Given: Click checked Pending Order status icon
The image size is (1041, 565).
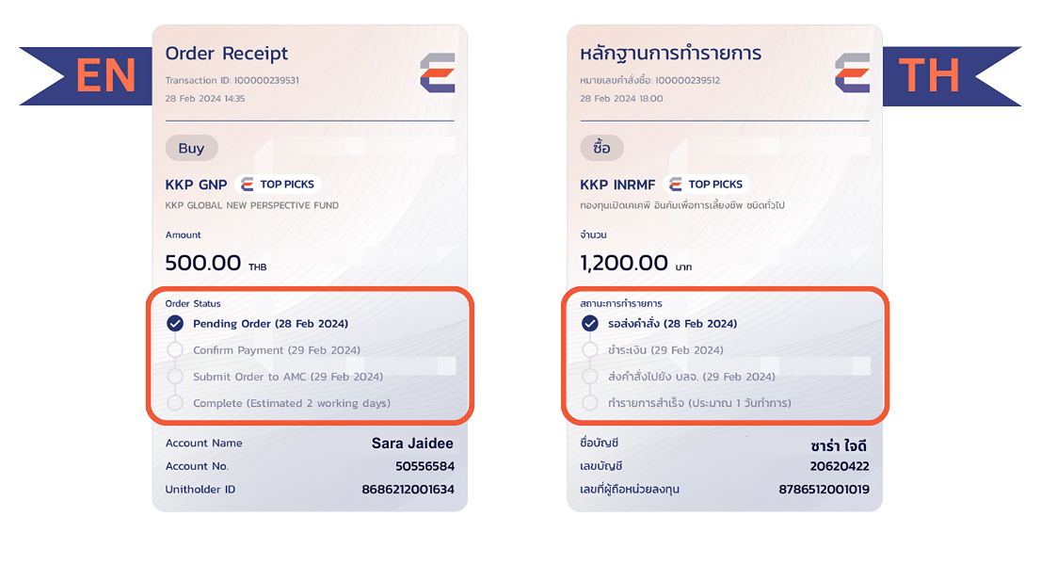Looking at the screenshot, I should click(175, 323).
